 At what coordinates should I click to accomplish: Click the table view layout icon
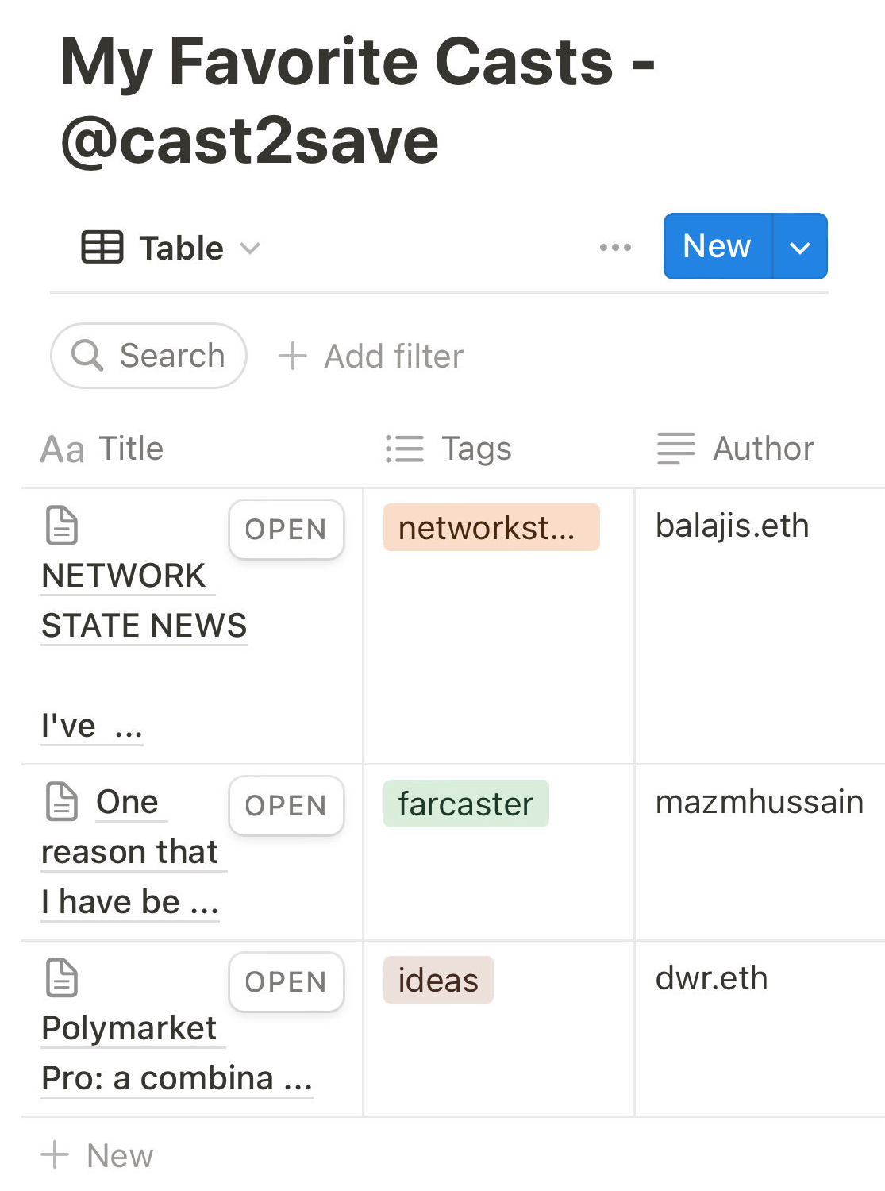(x=102, y=247)
